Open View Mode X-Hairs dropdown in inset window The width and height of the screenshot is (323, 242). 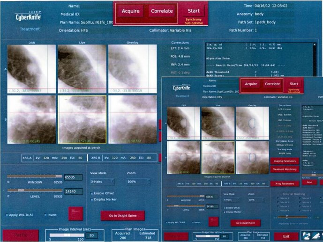pos(232,200)
